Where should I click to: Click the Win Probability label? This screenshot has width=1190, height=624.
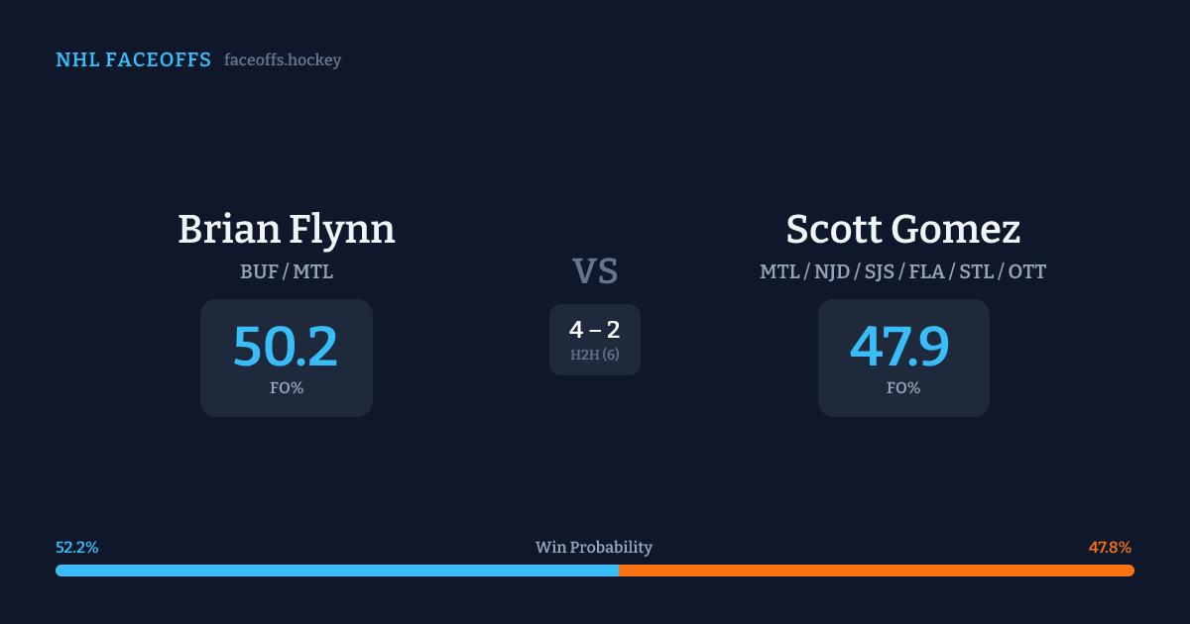pyautogui.click(x=594, y=547)
